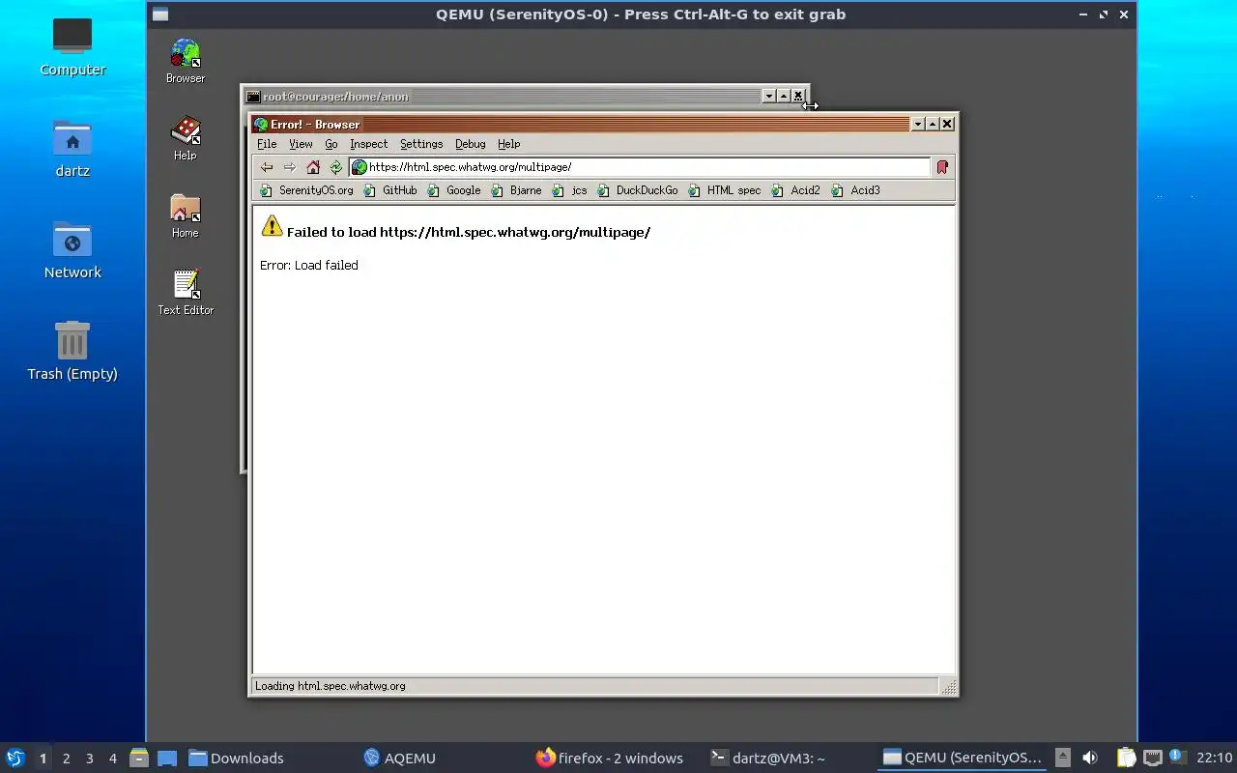Minimize the root@courage terminal window

coord(769,96)
